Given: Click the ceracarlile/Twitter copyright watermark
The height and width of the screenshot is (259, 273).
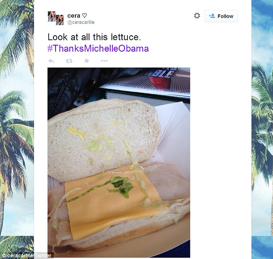Looking at the screenshot, I should 27,256.
